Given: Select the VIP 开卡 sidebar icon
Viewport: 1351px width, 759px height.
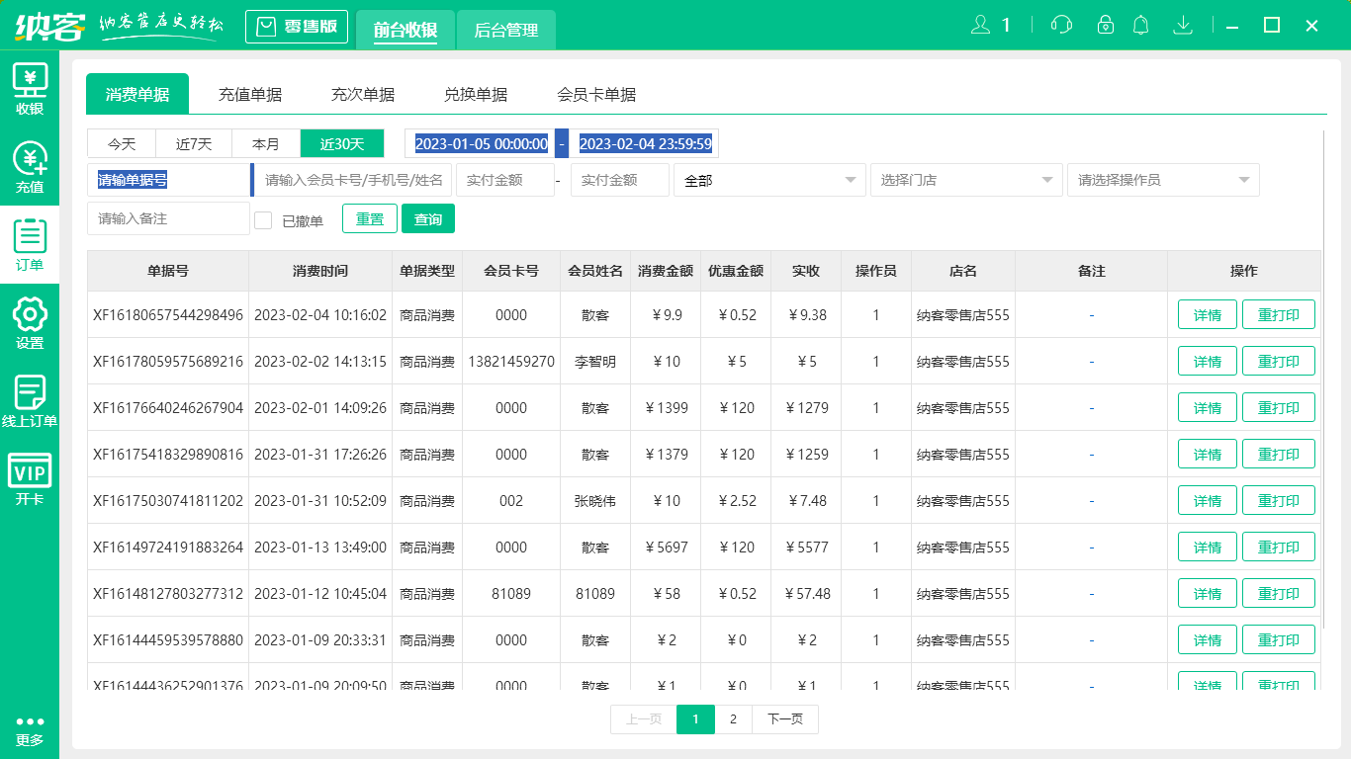Looking at the screenshot, I should (x=30, y=474).
